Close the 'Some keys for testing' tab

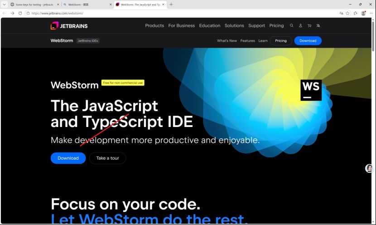[x=58, y=5]
